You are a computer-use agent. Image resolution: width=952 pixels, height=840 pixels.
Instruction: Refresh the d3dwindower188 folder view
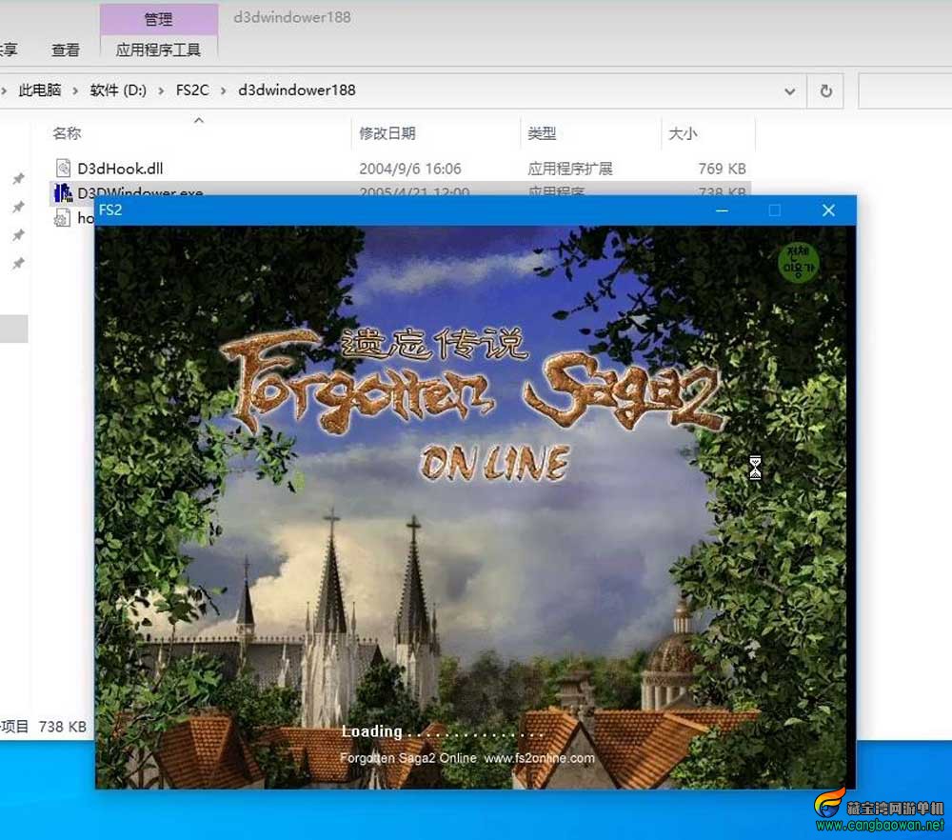click(825, 91)
